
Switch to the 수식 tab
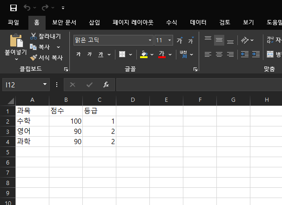tap(171, 22)
